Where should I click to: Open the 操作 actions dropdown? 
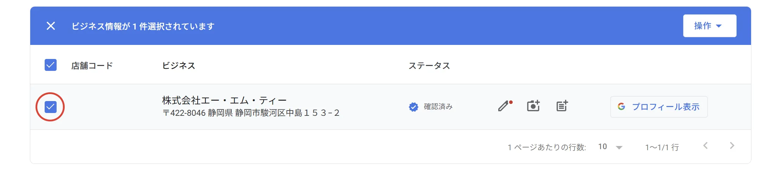tap(709, 26)
